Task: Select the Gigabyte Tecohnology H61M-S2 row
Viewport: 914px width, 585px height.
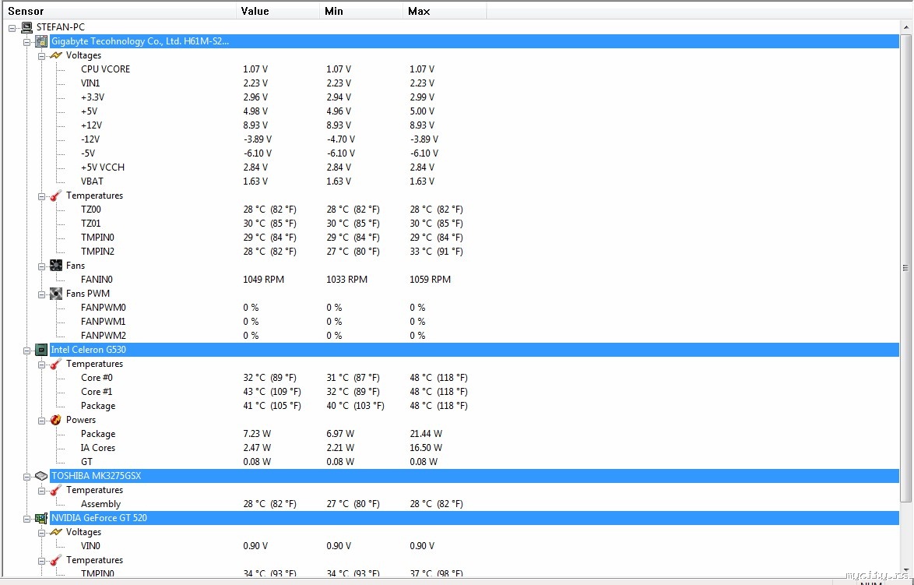Action: pyautogui.click(x=474, y=41)
